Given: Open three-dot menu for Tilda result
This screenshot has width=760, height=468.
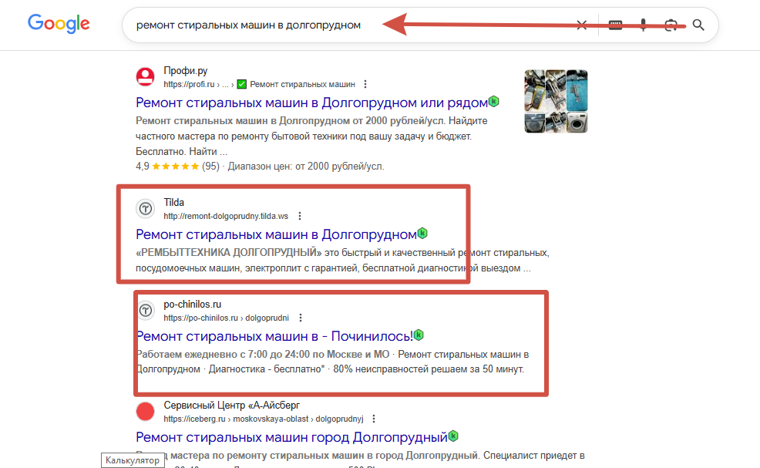Looking at the screenshot, I should [300, 216].
